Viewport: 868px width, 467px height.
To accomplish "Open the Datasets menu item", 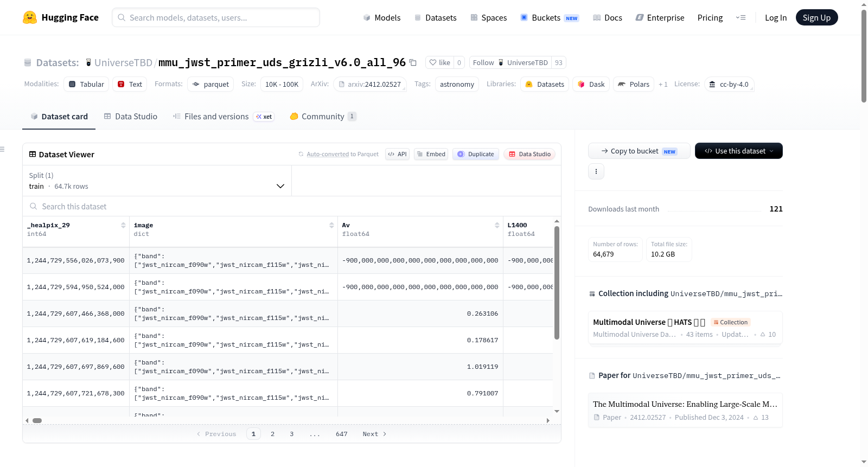I will pyautogui.click(x=435, y=17).
